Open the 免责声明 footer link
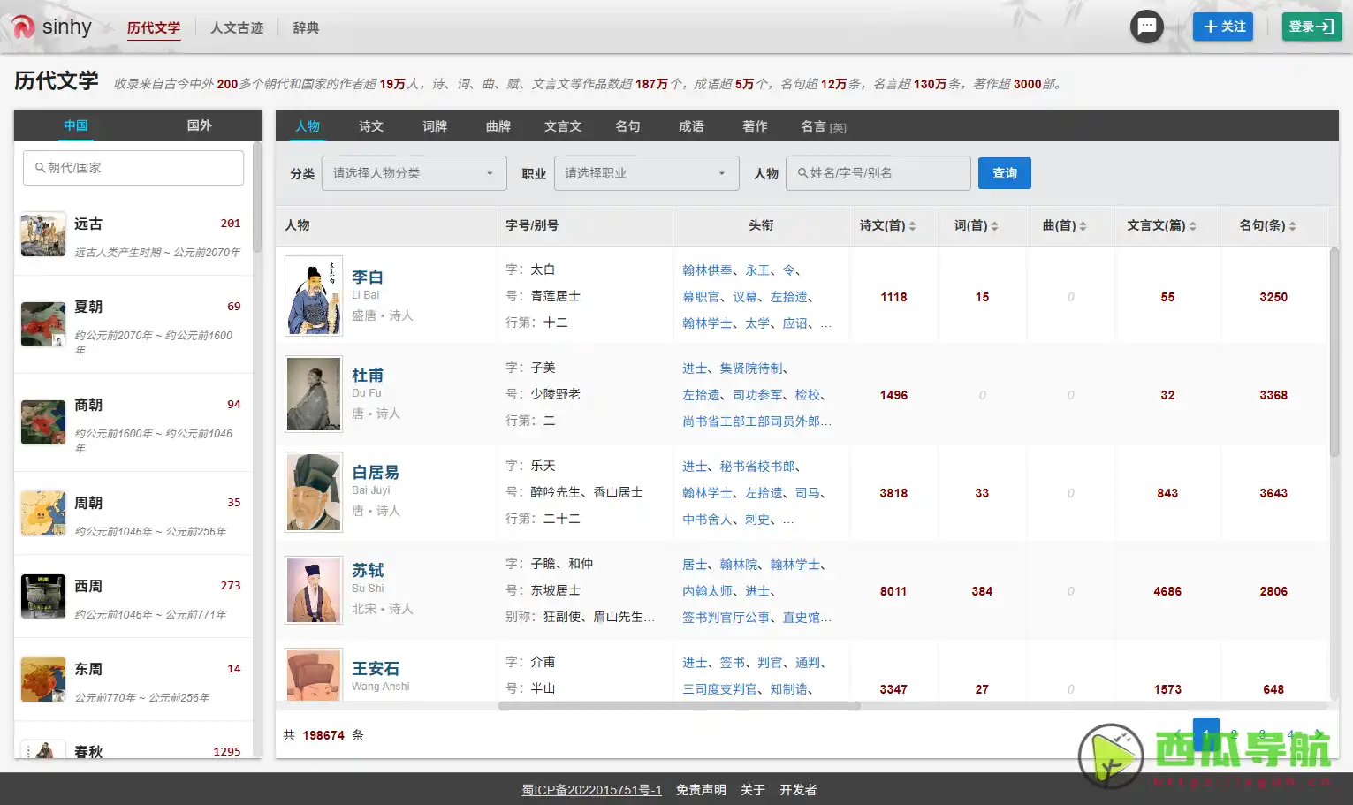 tap(700, 789)
